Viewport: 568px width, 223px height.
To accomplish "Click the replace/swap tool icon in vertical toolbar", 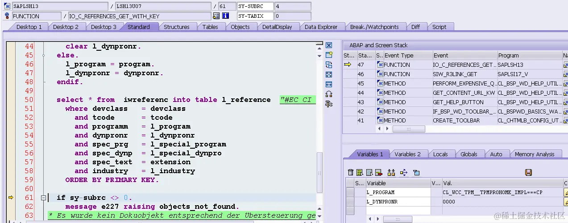I will click(329, 65).
